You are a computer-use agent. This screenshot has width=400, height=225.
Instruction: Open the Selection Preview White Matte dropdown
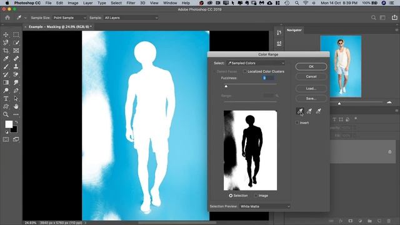tap(265, 206)
